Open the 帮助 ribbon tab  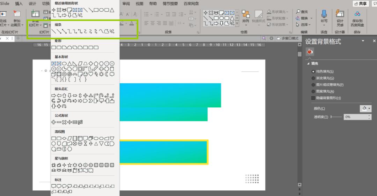tap(153, 3)
